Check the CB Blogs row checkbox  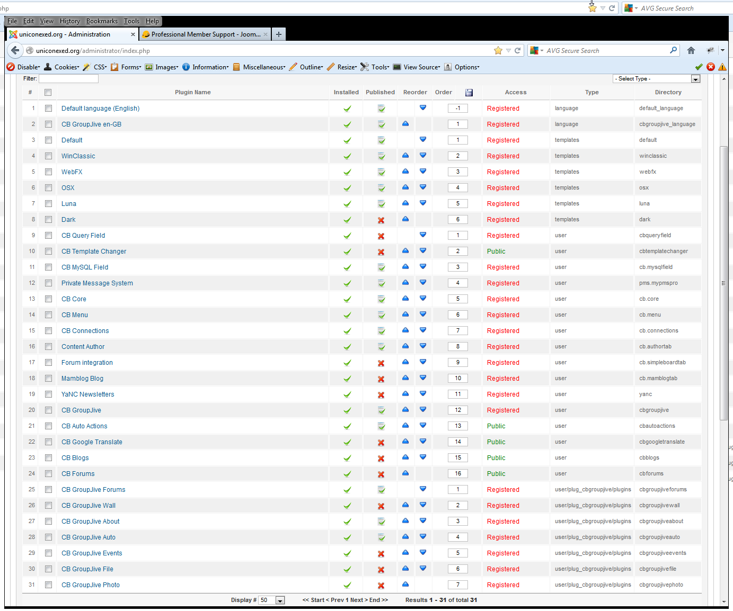48,458
